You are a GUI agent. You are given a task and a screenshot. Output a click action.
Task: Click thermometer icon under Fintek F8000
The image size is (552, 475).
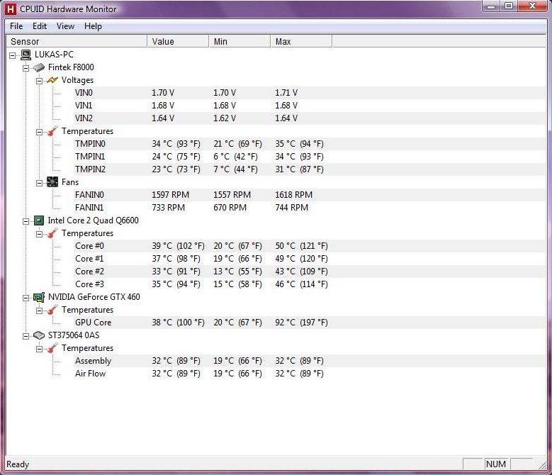pos(52,131)
